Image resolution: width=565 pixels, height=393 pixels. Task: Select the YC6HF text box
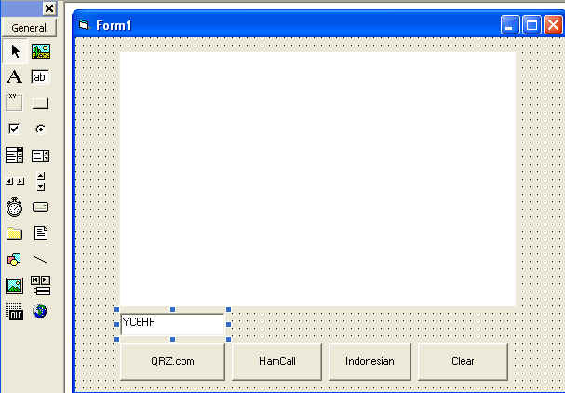[x=172, y=324]
